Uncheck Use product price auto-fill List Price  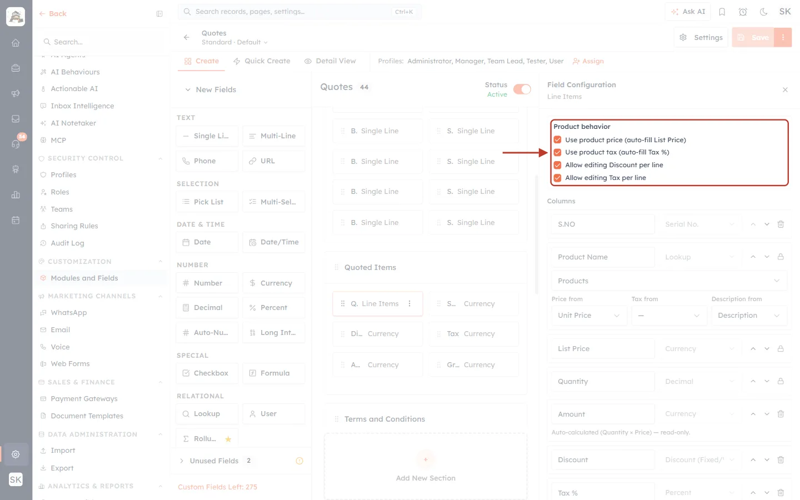557,140
